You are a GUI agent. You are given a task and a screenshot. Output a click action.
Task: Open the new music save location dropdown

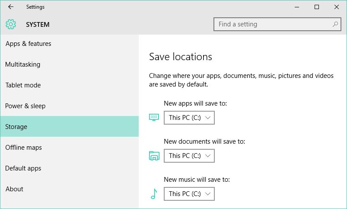click(x=189, y=194)
